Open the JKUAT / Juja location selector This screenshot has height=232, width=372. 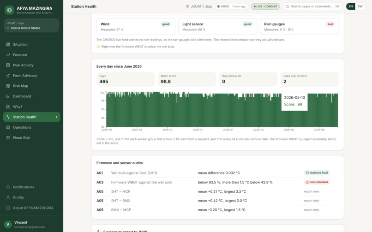[198, 6]
